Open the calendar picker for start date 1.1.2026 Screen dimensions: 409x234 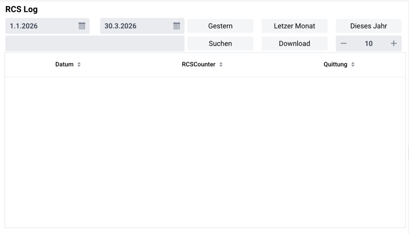82,26
